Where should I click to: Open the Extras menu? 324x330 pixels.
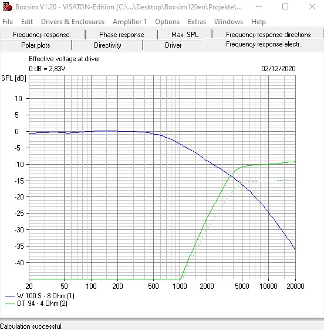point(197,22)
